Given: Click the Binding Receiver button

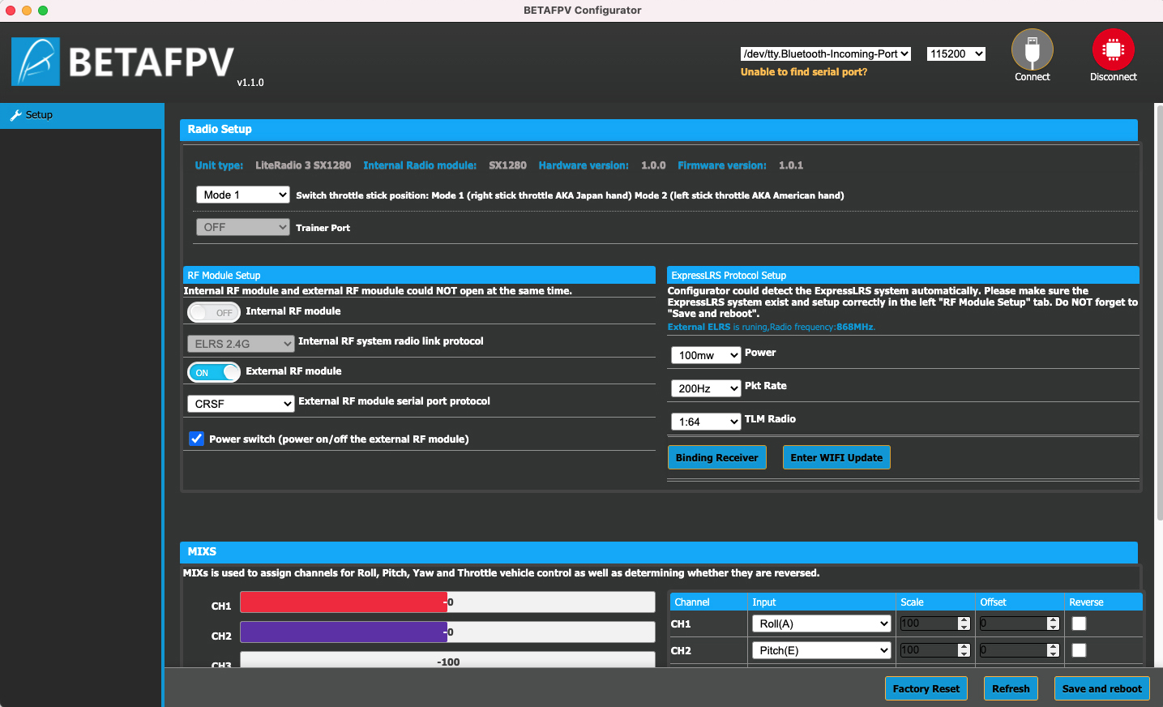Looking at the screenshot, I should click(717, 457).
